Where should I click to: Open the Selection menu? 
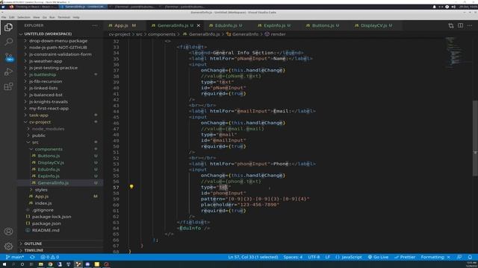click(x=23, y=17)
